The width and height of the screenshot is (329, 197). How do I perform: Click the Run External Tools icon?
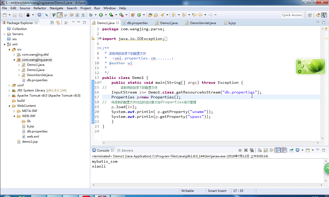[121, 15]
